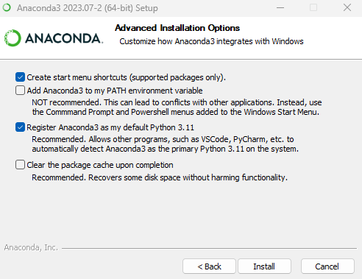
Task: Click the 'Anaconda, Inc.' branding text
Action: [31, 247]
